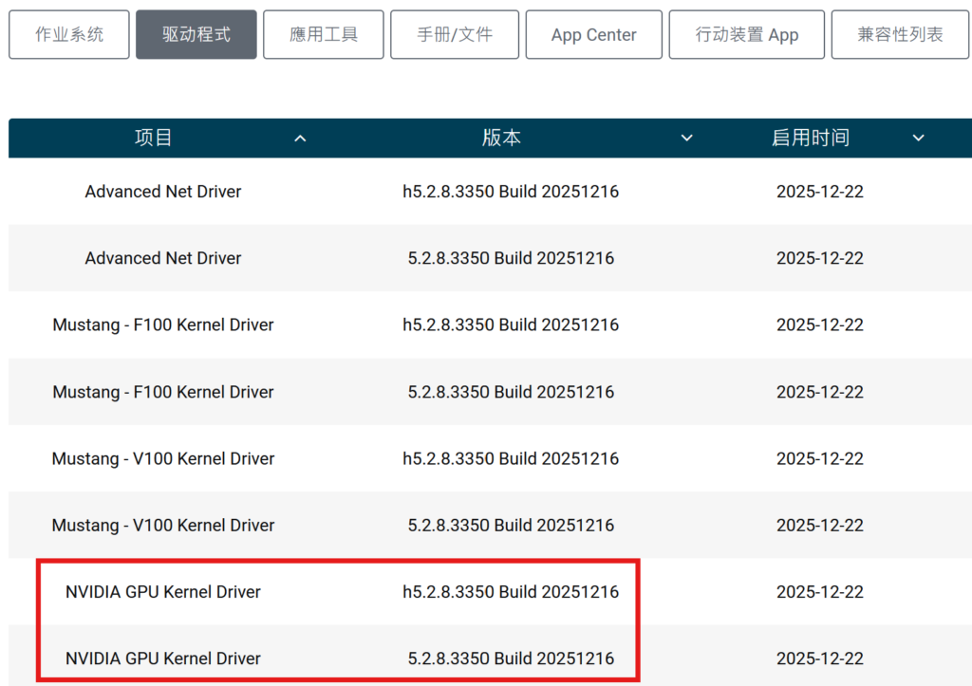Click the up chevron beside 项目 header
The width and height of the screenshot is (972, 686).
click(300, 139)
